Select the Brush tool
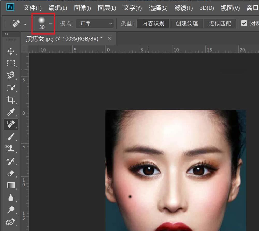Image resolution: width=259 pixels, height=231 pixels. (x=11, y=136)
